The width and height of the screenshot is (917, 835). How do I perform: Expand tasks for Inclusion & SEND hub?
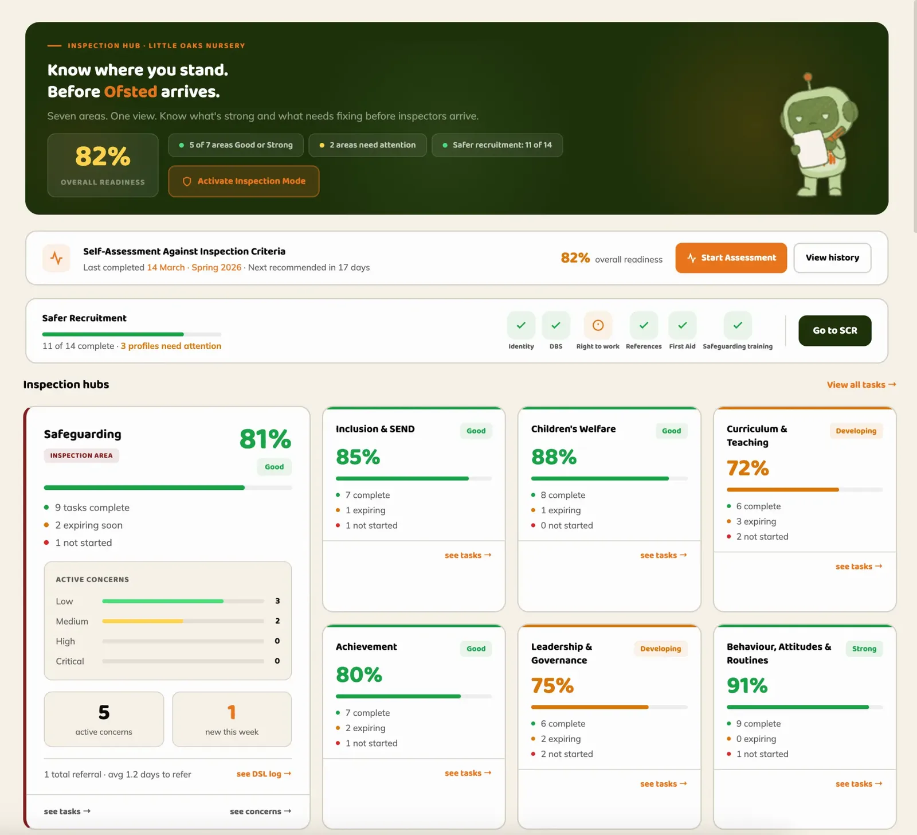point(468,555)
